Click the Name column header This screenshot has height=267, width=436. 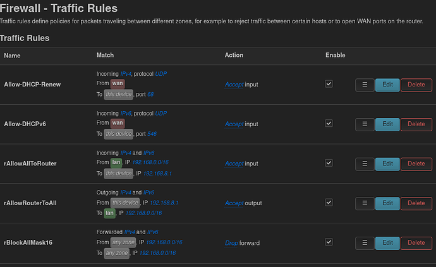tap(13, 56)
